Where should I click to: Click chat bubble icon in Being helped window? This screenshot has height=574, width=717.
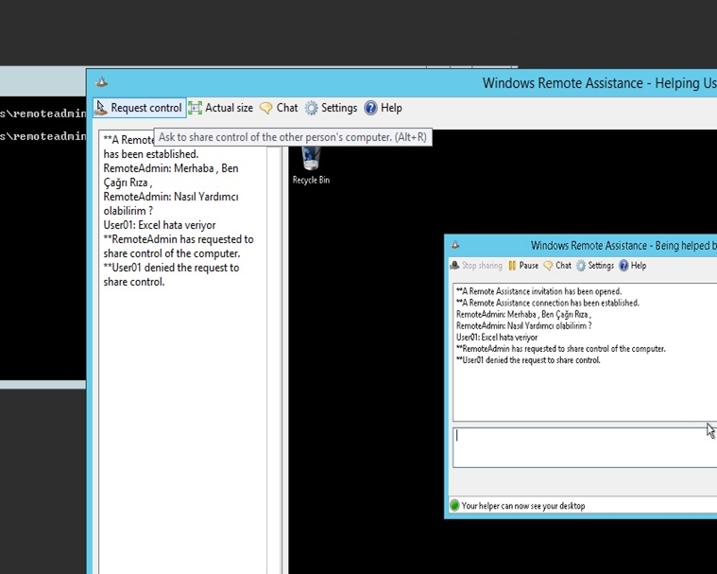pos(548,266)
